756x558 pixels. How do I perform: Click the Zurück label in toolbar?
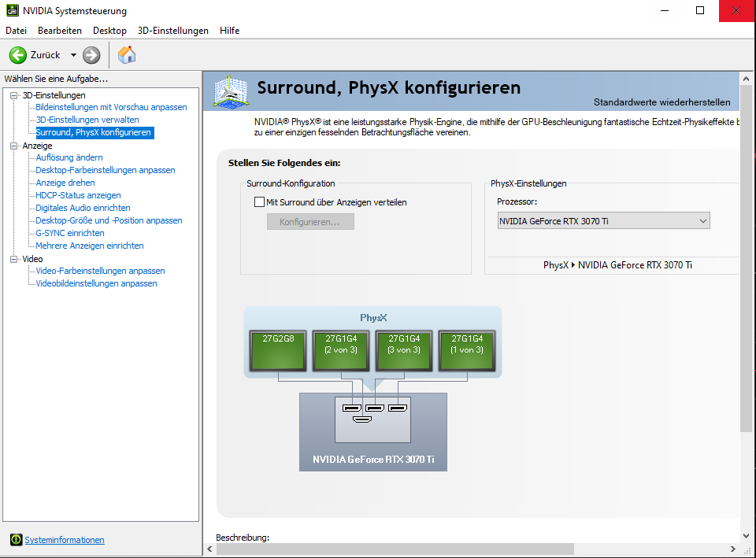click(46, 55)
